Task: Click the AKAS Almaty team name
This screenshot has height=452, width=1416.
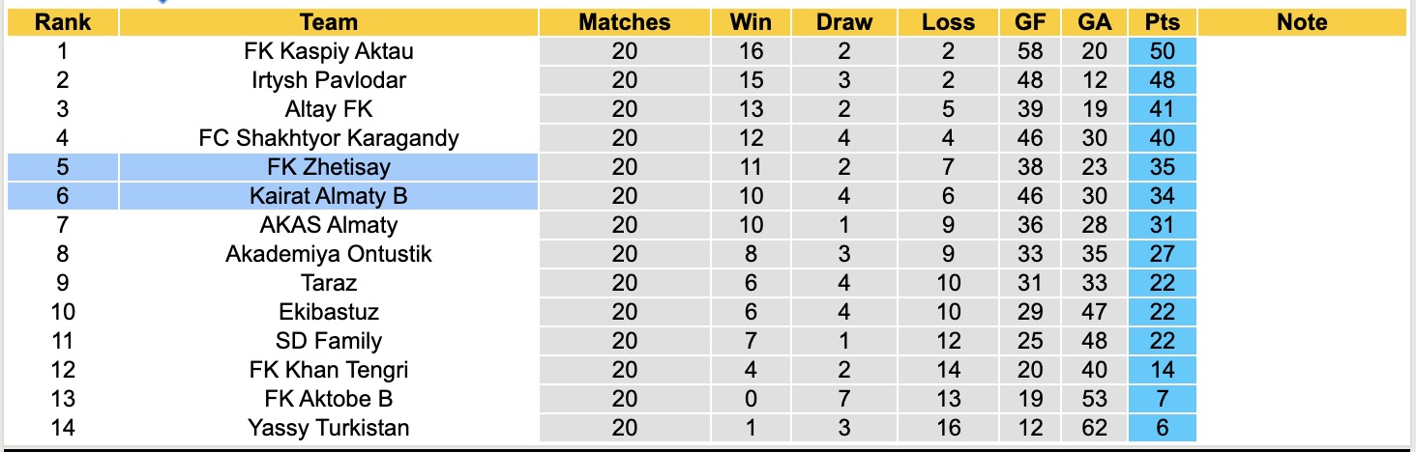Action: pyautogui.click(x=328, y=225)
